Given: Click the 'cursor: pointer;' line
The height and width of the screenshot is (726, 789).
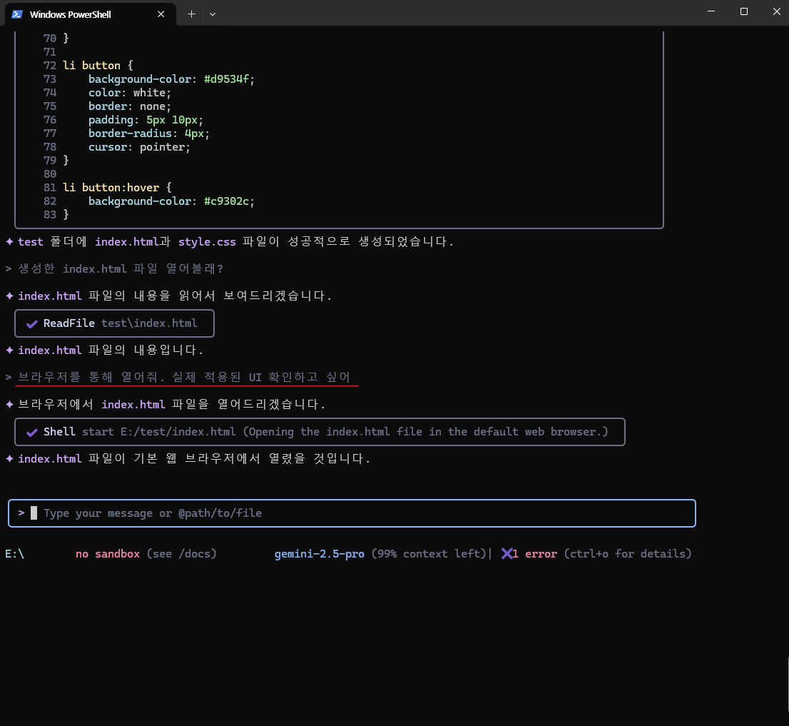Looking at the screenshot, I should click(139, 147).
